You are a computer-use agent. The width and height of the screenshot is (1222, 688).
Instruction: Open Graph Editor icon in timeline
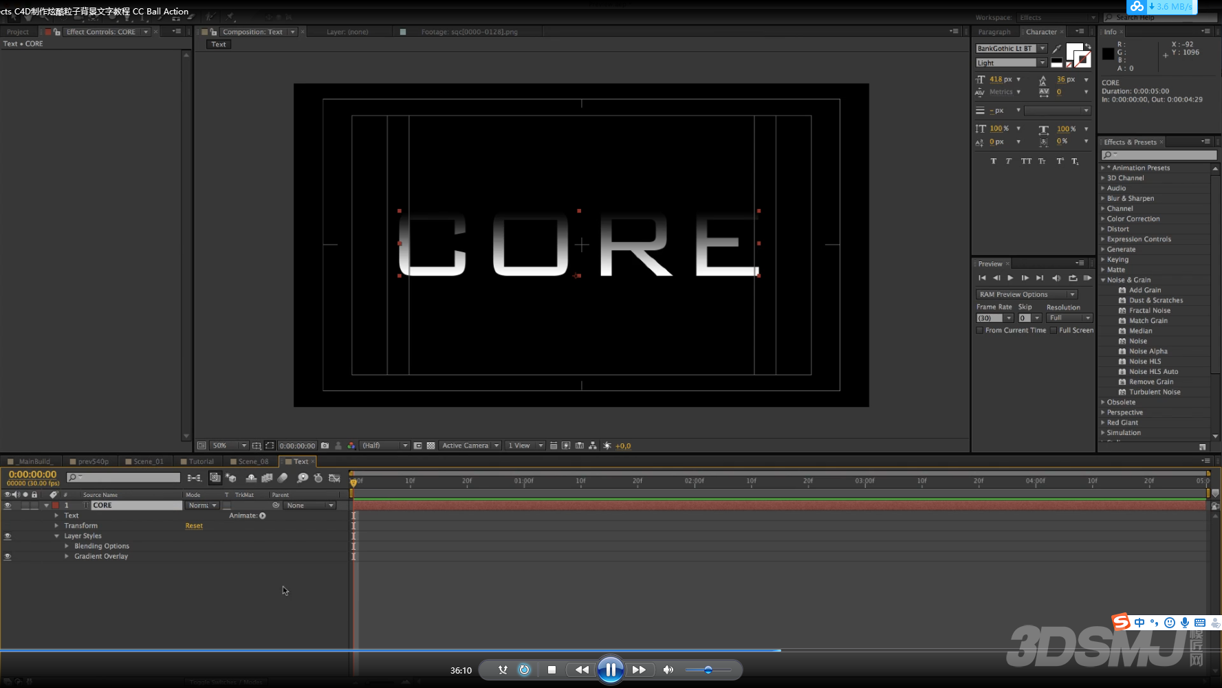pyautogui.click(x=335, y=478)
